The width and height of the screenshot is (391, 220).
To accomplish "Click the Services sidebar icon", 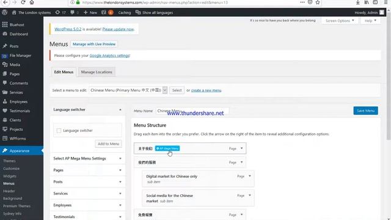I will point(5,92).
